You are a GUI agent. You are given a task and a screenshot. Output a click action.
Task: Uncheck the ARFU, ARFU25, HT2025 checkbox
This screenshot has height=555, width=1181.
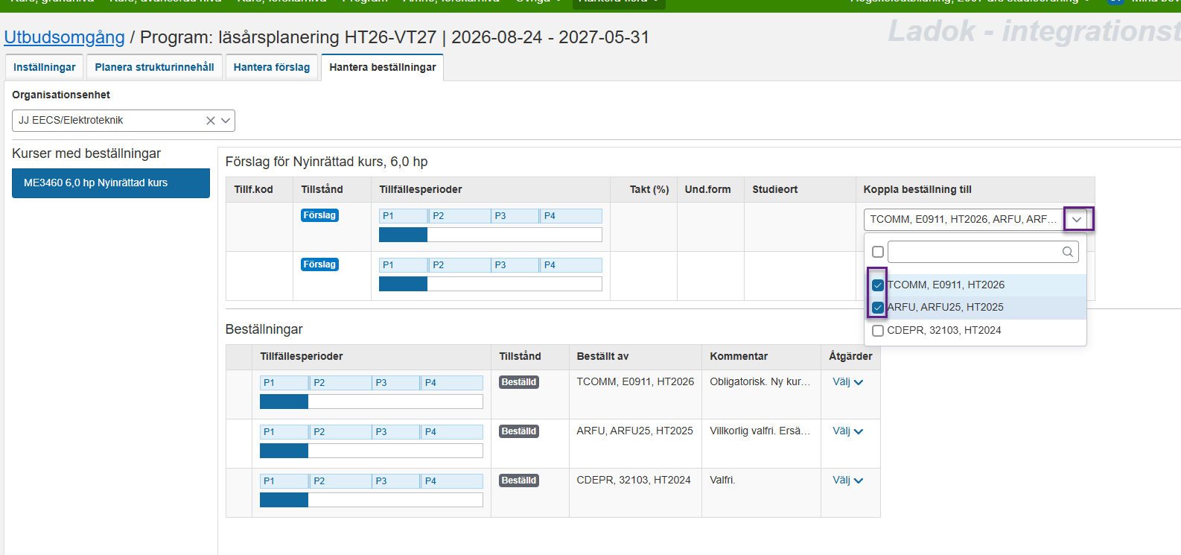[x=878, y=308]
